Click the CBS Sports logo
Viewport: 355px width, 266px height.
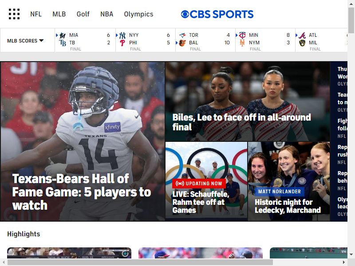coord(217,14)
